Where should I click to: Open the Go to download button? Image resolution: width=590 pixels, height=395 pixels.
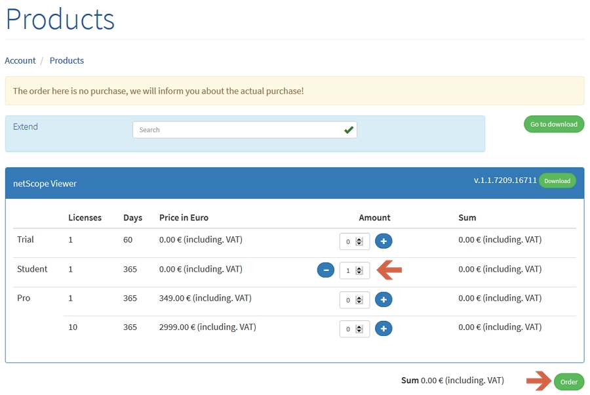(x=553, y=124)
